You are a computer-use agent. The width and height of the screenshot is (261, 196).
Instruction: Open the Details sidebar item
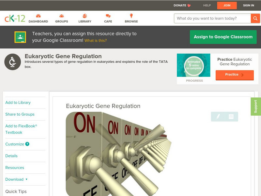(11, 156)
